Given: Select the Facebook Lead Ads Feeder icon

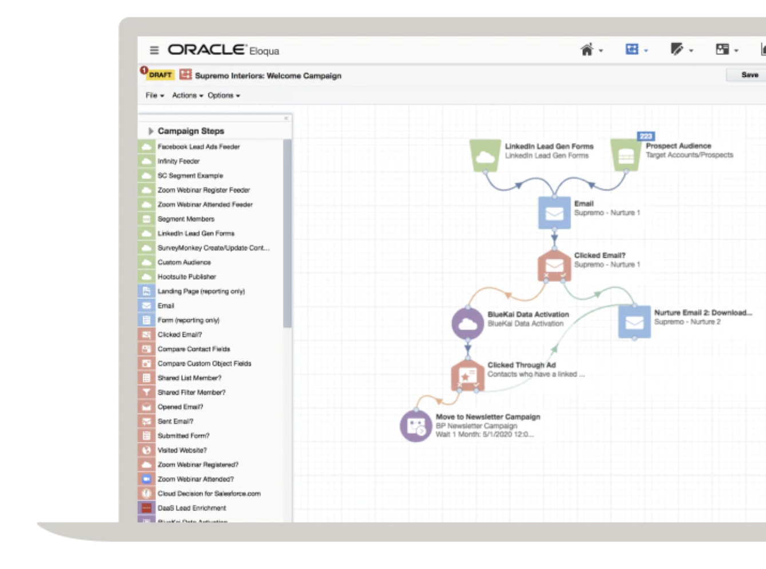Looking at the screenshot, I should pyautogui.click(x=147, y=147).
